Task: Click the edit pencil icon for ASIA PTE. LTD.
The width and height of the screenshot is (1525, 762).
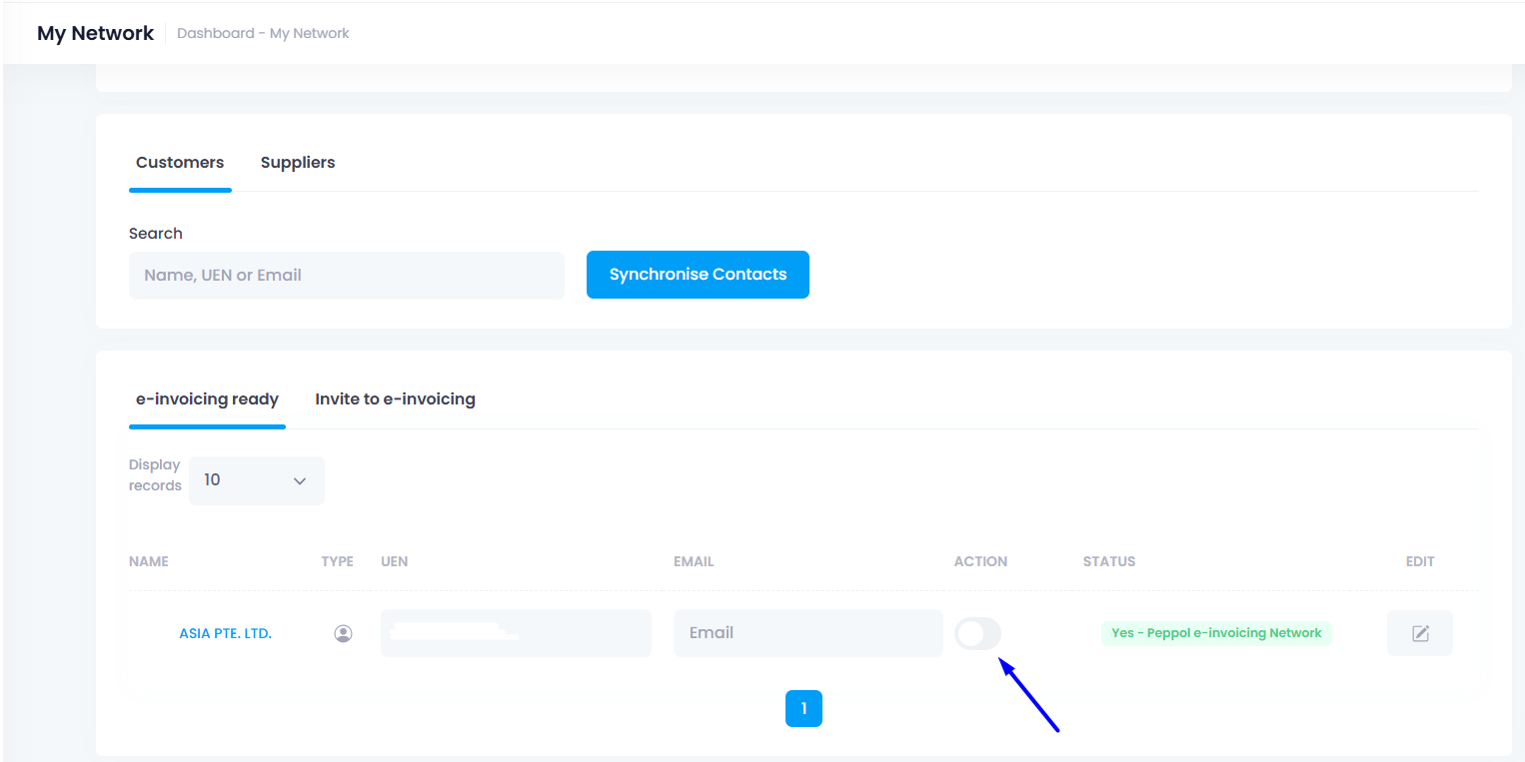Action: pos(1419,633)
